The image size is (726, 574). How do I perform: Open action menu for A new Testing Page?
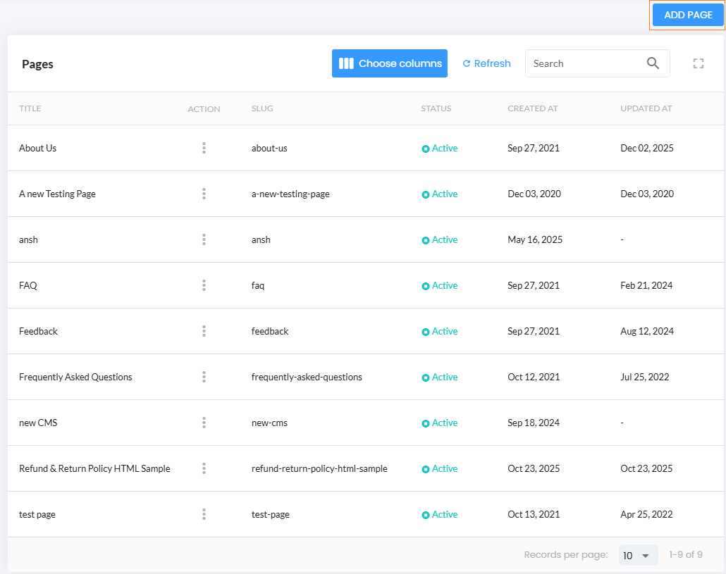(204, 194)
